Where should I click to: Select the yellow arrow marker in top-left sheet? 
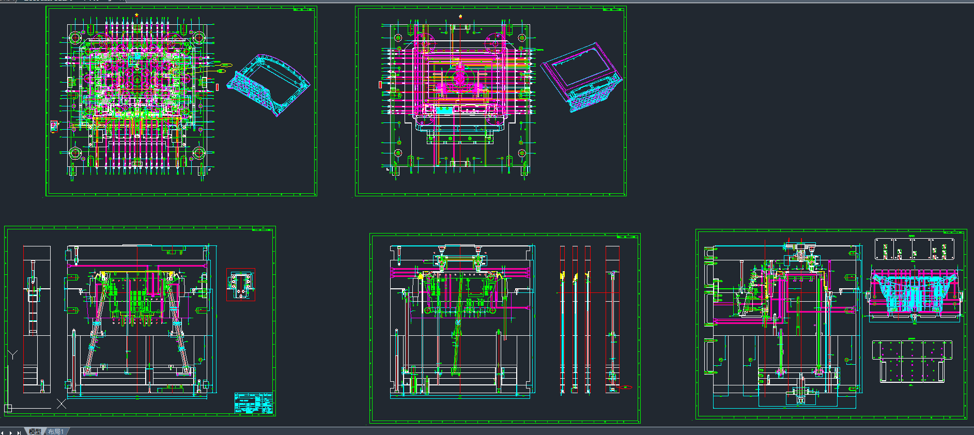(136, 15)
